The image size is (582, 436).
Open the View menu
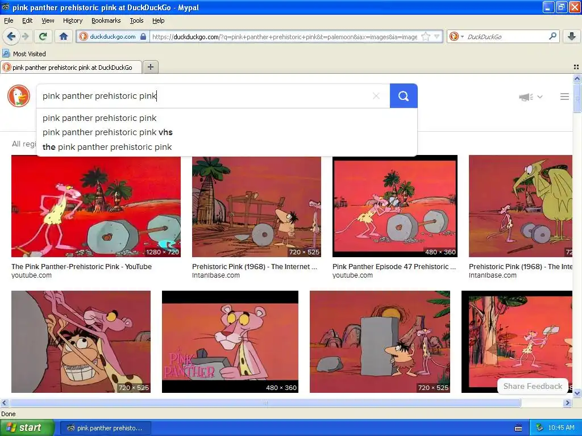(48, 20)
